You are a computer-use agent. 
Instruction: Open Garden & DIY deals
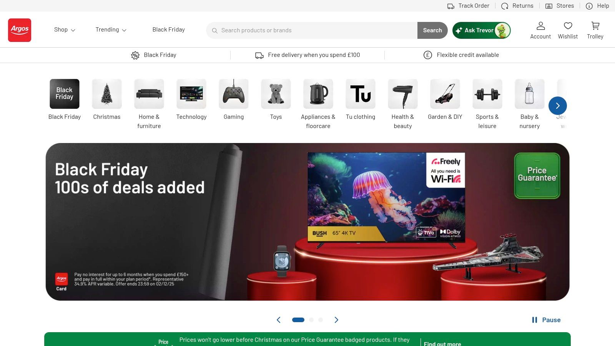pos(445,99)
